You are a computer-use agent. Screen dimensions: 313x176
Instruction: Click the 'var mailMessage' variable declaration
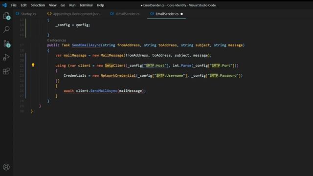[x=71, y=55]
